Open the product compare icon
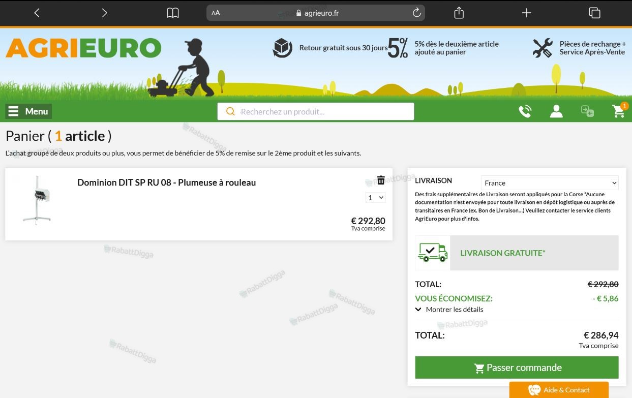 [587, 111]
